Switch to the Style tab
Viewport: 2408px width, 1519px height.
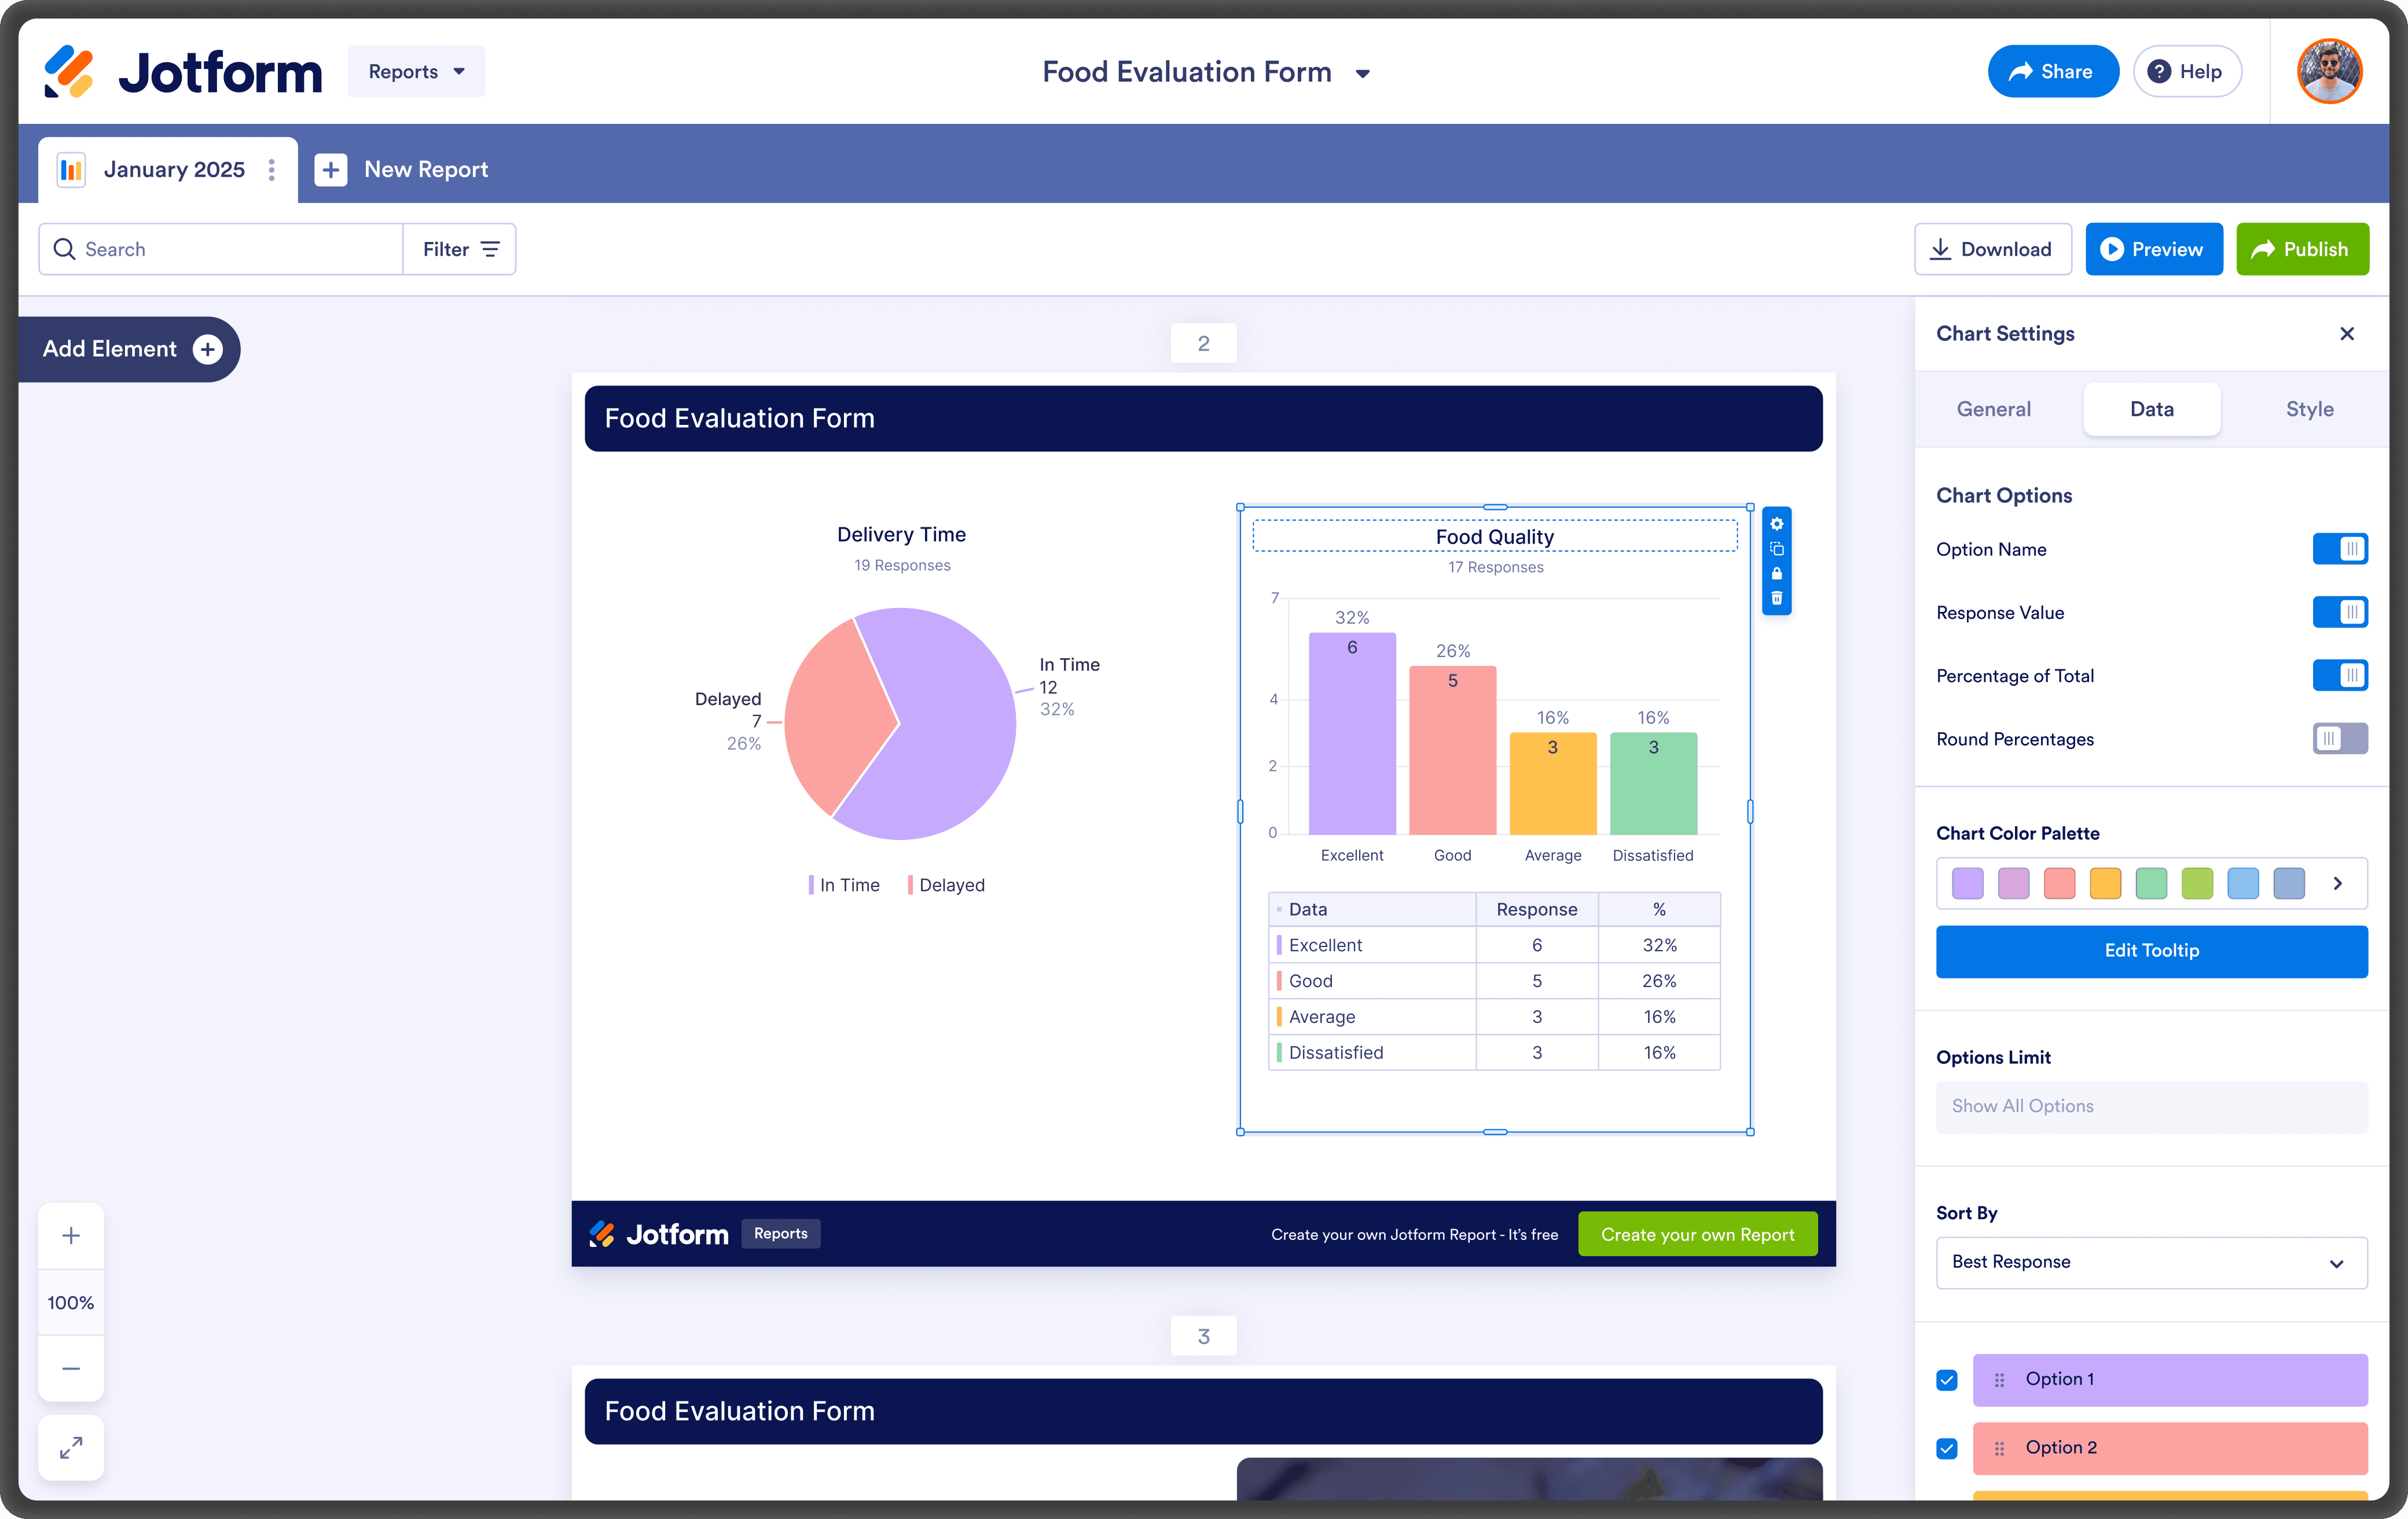2309,409
